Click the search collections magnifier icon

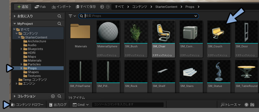(x=59, y=96)
